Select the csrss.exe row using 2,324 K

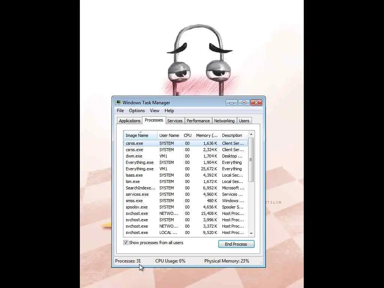[x=186, y=150]
